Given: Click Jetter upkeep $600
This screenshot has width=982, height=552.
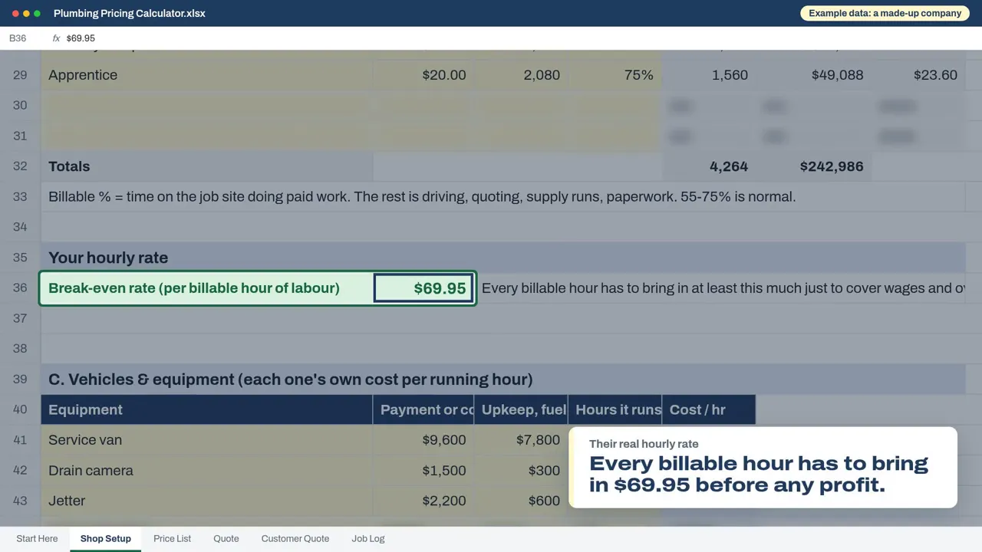Looking at the screenshot, I should point(521,501).
